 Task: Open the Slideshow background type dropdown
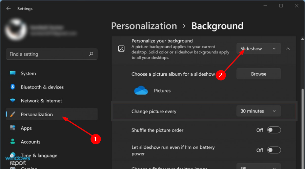pyautogui.click(x=258, y=49)
